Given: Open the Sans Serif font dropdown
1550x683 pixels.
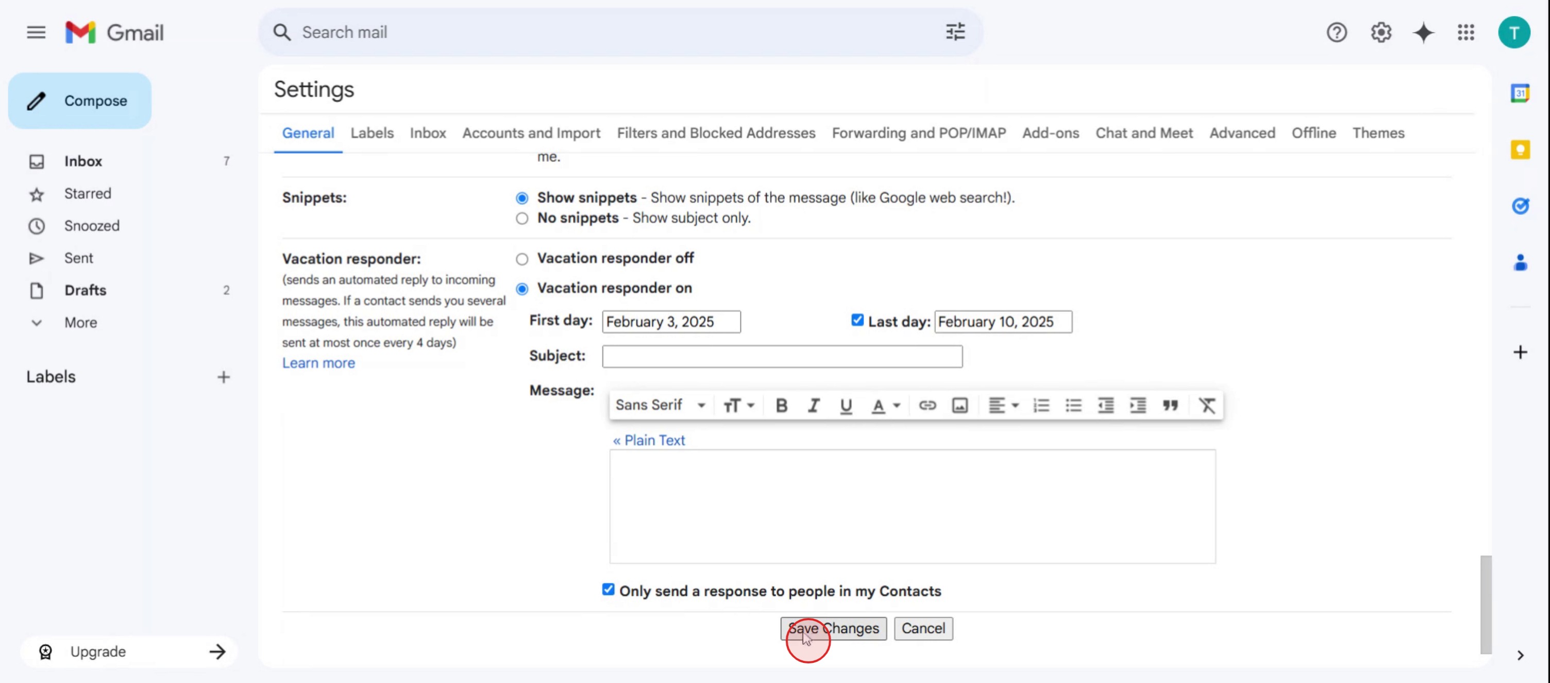Looking at the screenshot, I should [660, 406].
